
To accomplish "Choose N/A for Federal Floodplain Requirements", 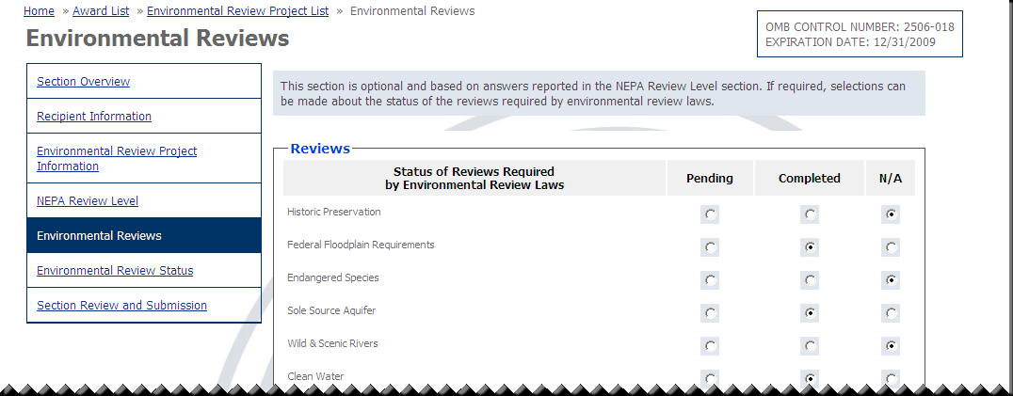I will tap(891, 248).
